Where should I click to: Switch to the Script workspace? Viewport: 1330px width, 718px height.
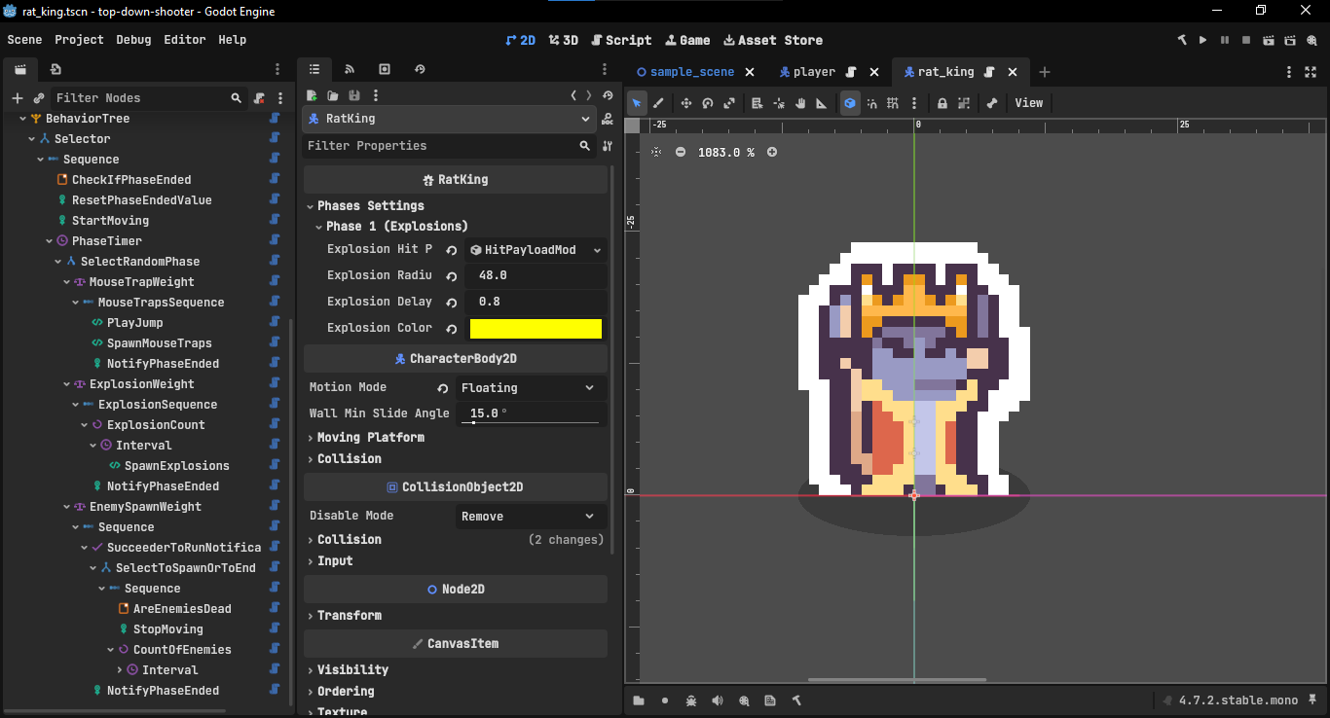coord(621,40)
